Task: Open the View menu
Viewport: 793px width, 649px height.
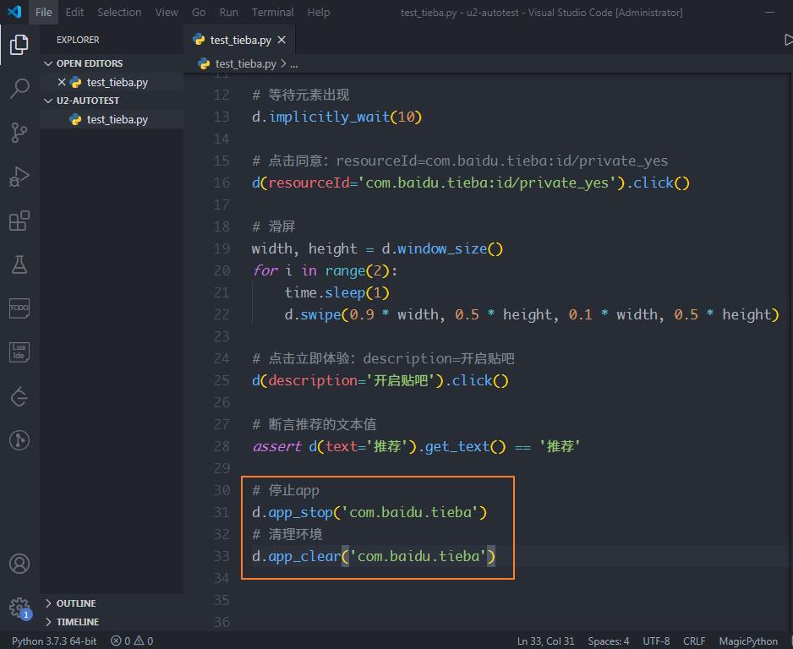Action: (x=167, y=12)
